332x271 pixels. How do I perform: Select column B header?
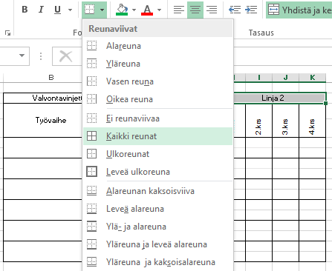(51, 78)
